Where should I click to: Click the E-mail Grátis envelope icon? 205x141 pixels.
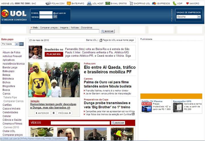(x=108, y=3)
